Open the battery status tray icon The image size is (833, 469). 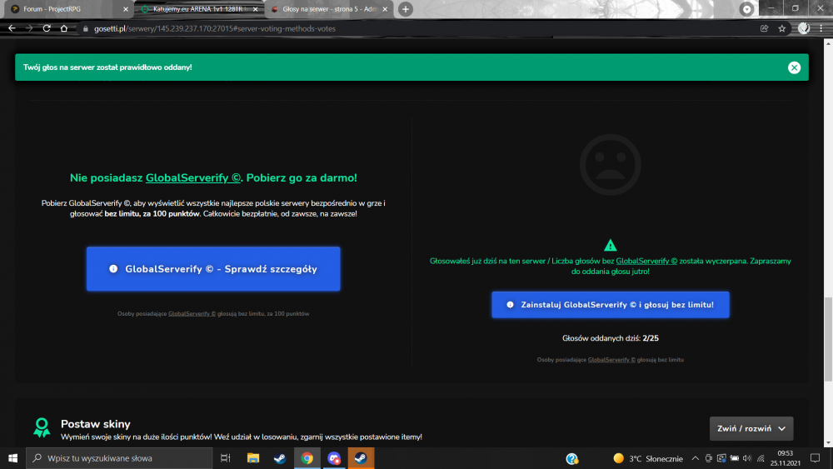point(734,458)
